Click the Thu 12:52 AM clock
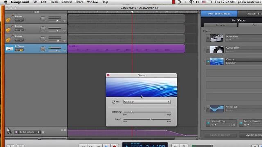This screenshot has height=147, width=262. (x=224, y=2)
